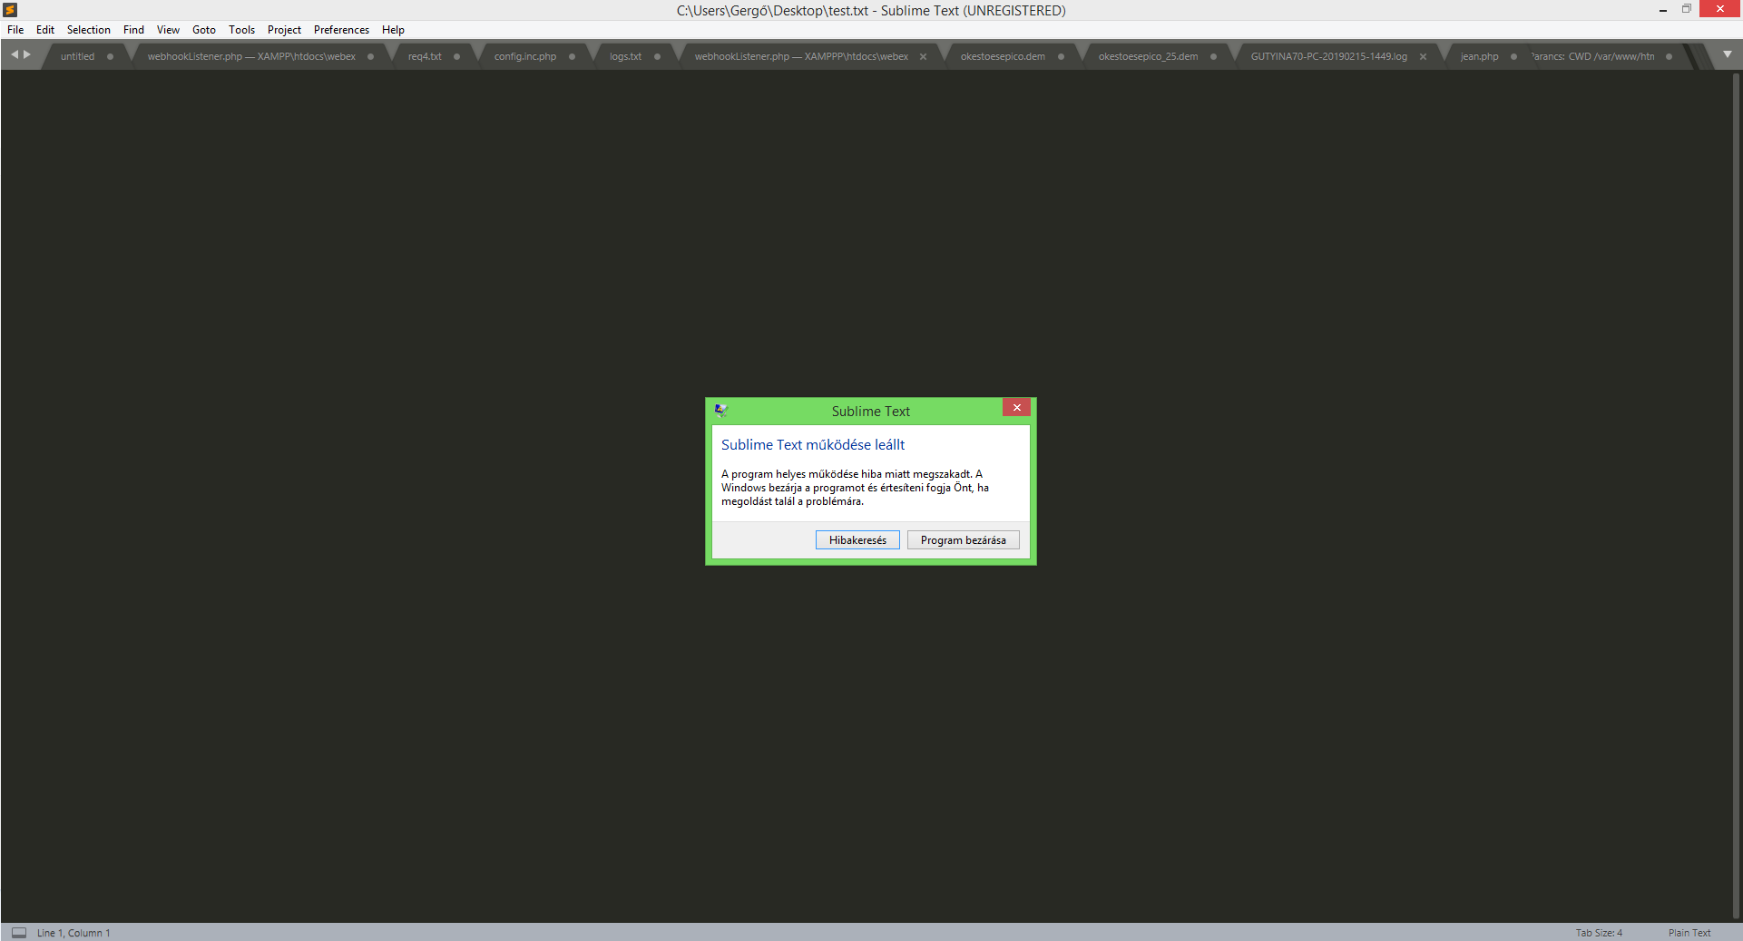Close the webhookListener.php XAMPPP tab with its X
This screenshot has height=941, width=1743.
point(923,56)
